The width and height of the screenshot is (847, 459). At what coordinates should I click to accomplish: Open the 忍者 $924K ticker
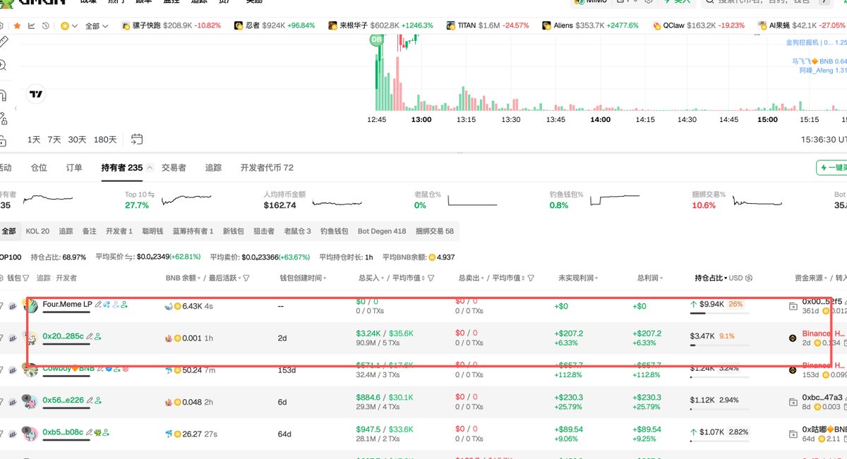[x=274, y=25]
